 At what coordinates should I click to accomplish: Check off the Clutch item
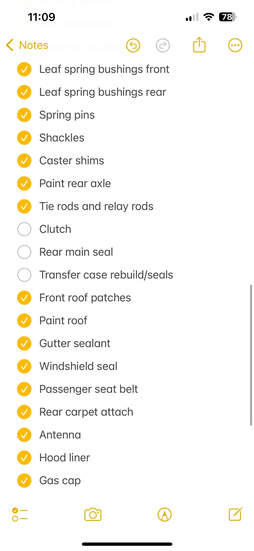coord(24,229)
